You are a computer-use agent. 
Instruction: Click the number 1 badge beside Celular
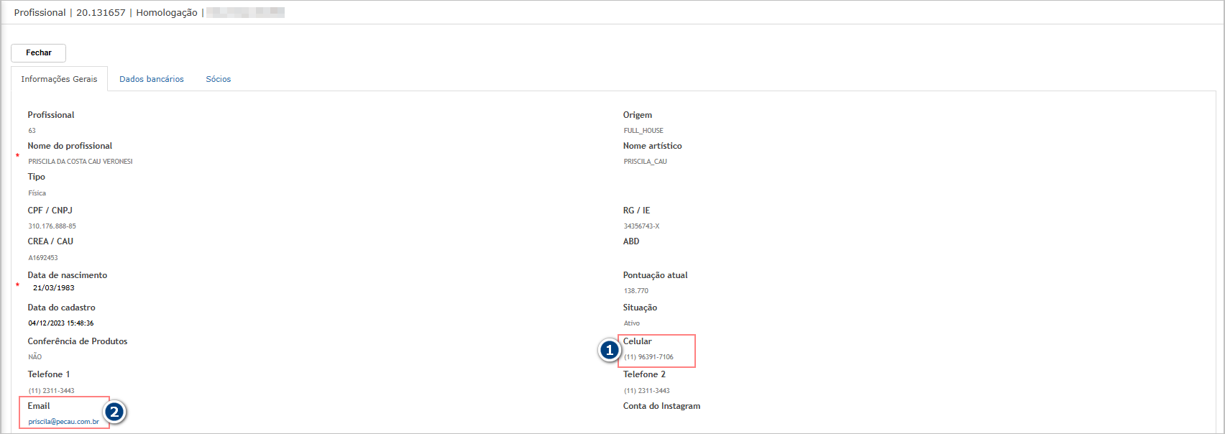pyautogui.click(x=610, y=351)
